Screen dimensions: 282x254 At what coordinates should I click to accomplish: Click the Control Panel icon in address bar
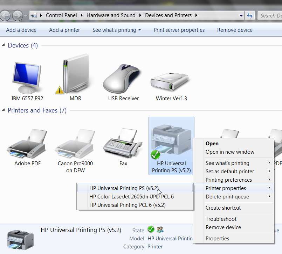pyautogui.click(x=34, y=15)
